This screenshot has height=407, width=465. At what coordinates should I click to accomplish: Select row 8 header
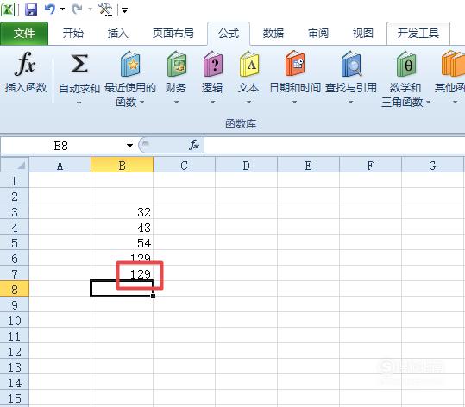pos(15,289)
